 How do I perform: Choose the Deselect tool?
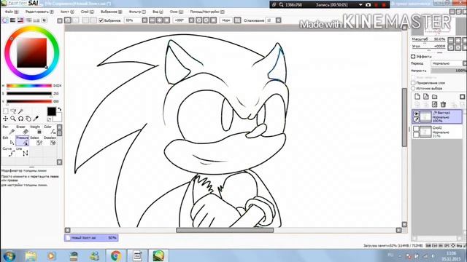(50, 140)
